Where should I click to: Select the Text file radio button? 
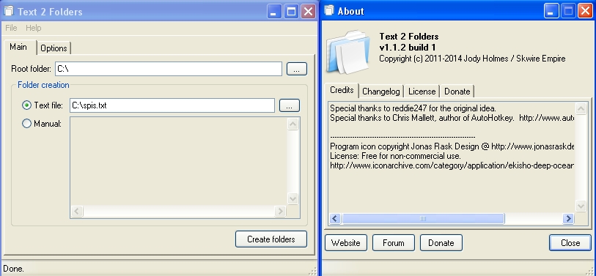coord(26,105)
